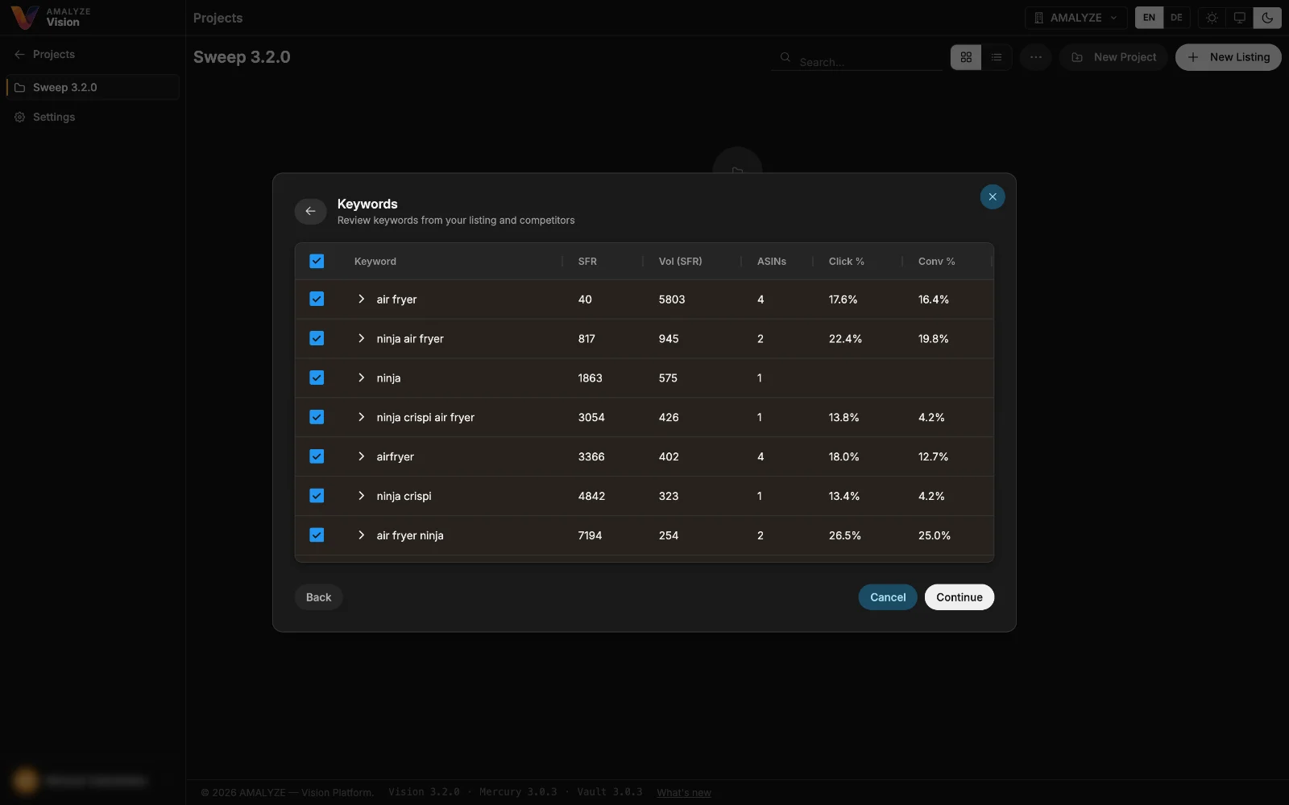The image size is (1289, 805).
Task: Expand the 'ninja crispi' row
Action: point(361,496)
